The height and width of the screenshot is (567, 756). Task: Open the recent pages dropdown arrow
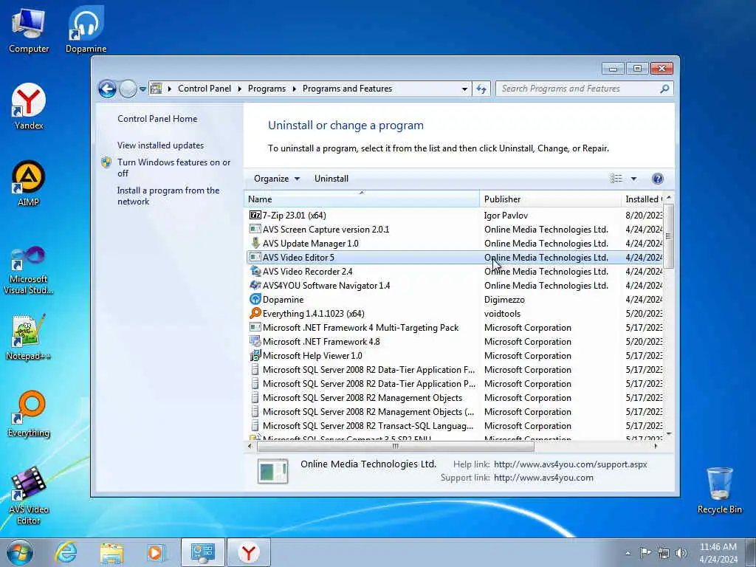tap(142, 89)
